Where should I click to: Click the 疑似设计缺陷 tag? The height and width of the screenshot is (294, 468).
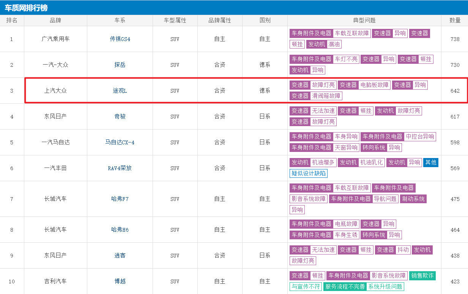(308, 174)
